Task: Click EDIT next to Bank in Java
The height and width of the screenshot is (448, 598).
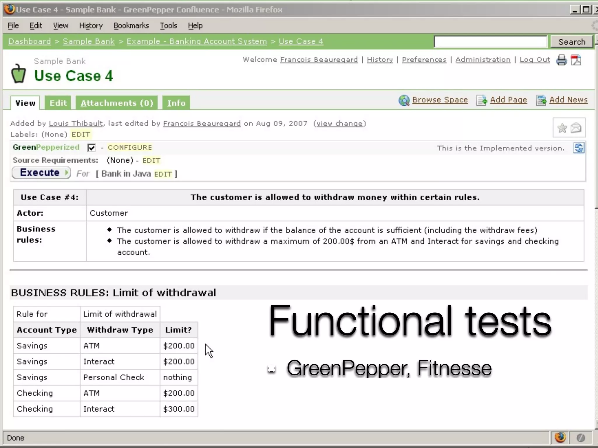Action: (x=163, y=174)
